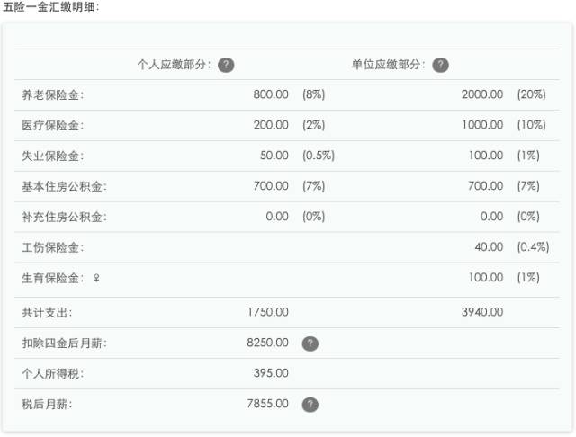Click personal pension amount 800.00

[271, 94]
